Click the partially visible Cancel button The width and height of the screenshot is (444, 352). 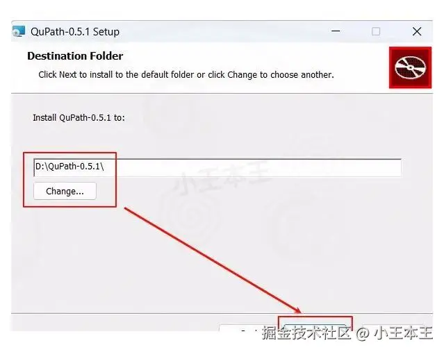pos(393,328)
